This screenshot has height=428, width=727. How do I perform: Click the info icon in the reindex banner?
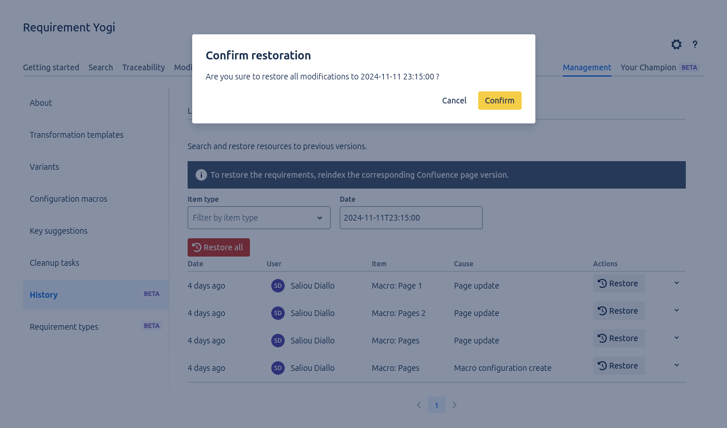(201, 175)
